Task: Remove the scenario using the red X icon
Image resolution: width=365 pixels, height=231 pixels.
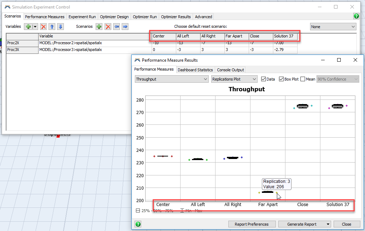Action: [x=108, y=27]
